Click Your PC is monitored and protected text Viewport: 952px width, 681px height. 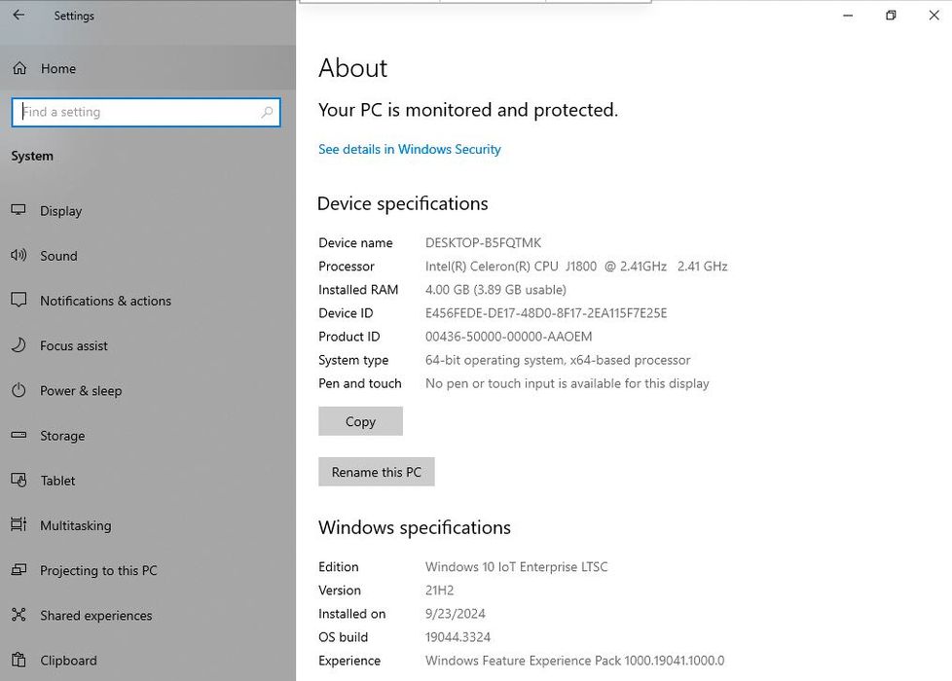pos(468,110)
